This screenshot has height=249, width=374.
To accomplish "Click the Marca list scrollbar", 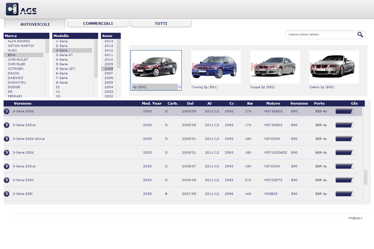I will 47,46.
